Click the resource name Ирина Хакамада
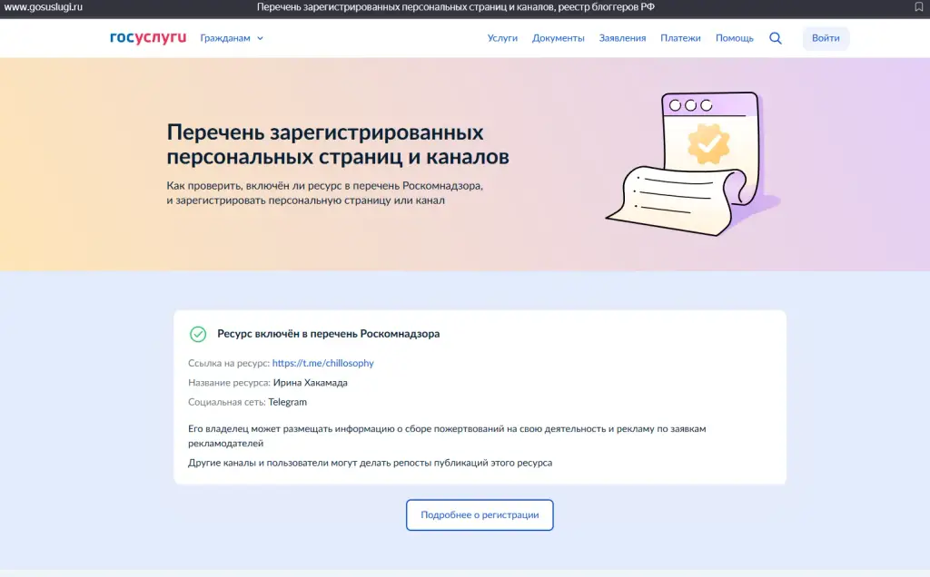Viewport: 930px width, 577px height. [x=311, y=383]
